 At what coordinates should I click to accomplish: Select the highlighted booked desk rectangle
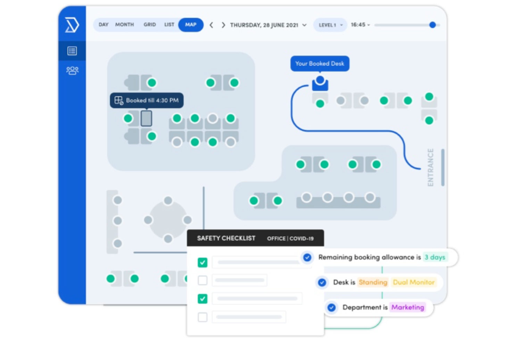click(146, 119)
